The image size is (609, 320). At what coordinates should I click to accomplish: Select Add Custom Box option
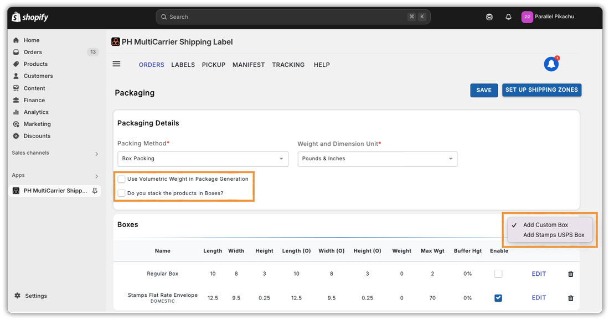click(545, 225)
